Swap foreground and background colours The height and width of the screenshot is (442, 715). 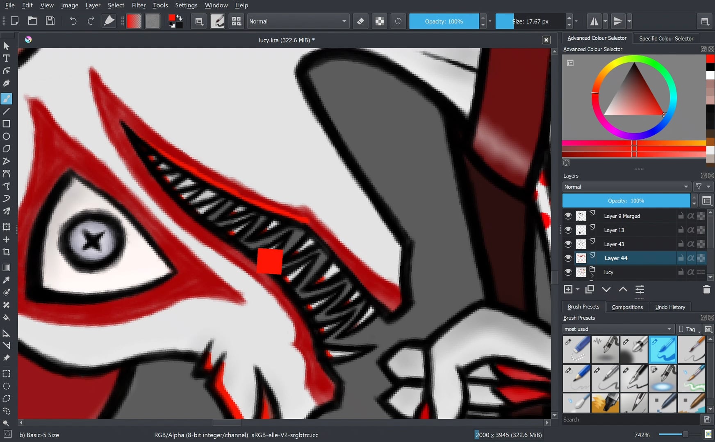(x=180, y=18)
